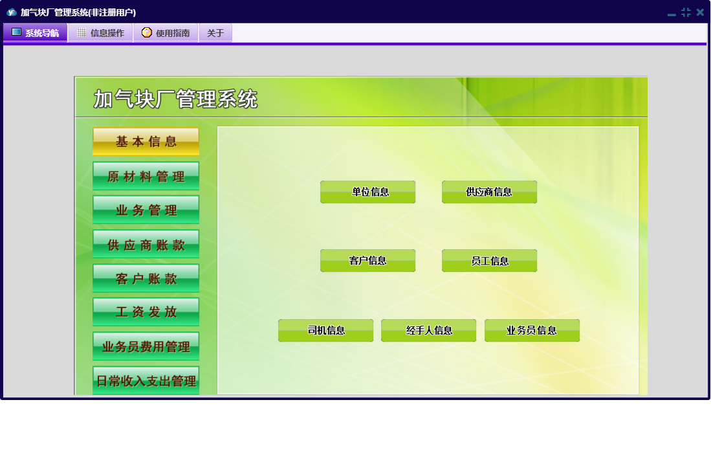Click the app logo icon in title bar

12,12
